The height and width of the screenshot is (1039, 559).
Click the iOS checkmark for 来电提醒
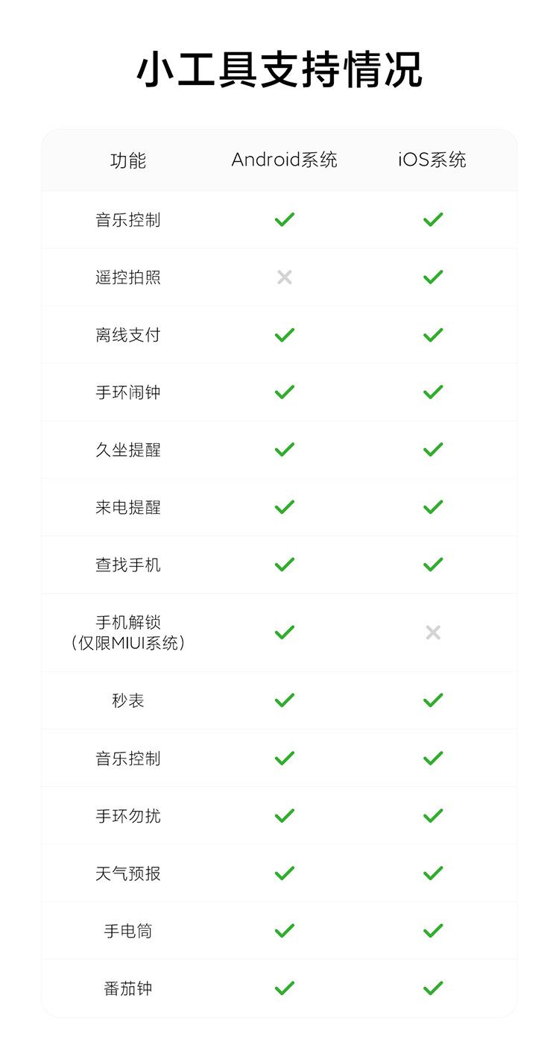point(433,507)
